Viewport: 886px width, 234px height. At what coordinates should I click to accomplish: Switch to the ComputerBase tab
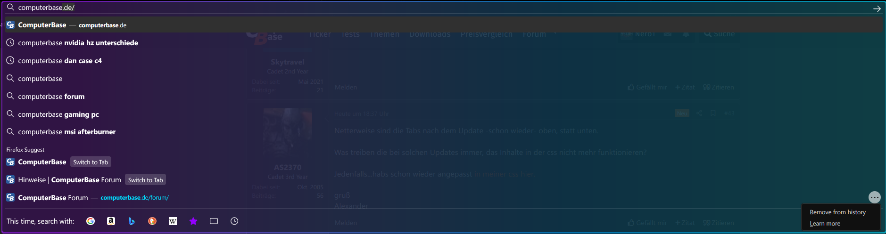(x=91, y=162)
